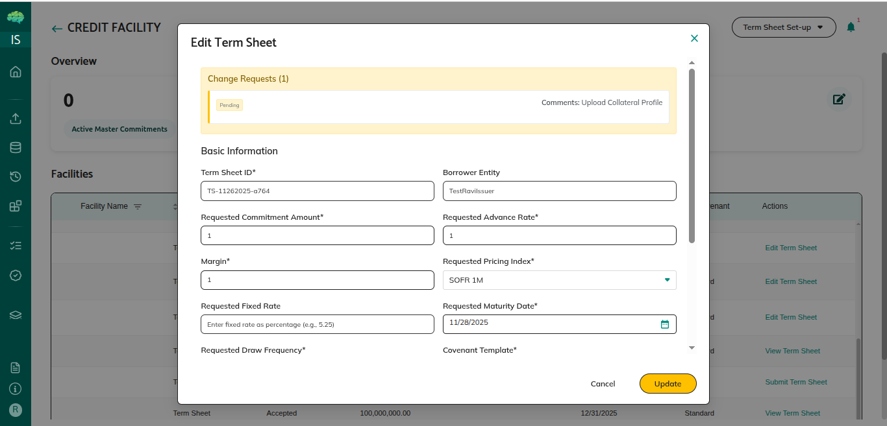Click the Cancel button
This screenshot has height=426, width=887.
(603, 384)
